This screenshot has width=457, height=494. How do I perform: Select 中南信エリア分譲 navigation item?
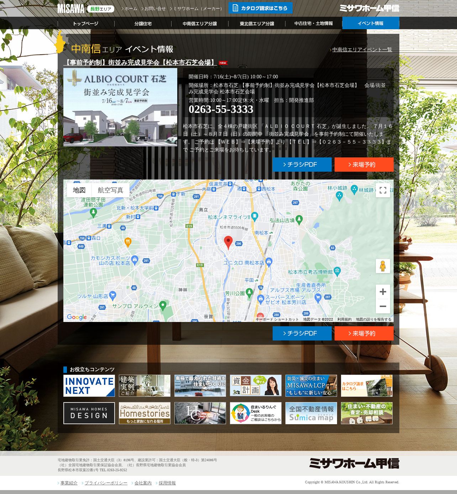point(200,24)
